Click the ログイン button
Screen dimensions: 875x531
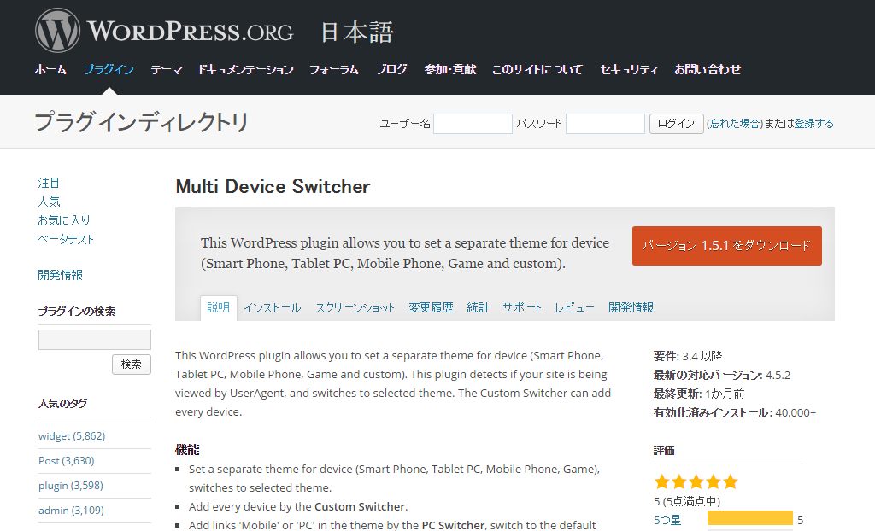point(676,124)
